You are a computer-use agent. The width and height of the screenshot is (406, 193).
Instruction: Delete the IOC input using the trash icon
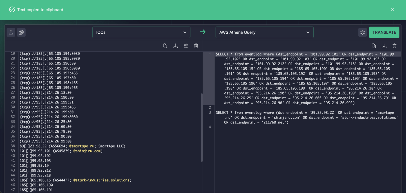(x=196, y=46)
